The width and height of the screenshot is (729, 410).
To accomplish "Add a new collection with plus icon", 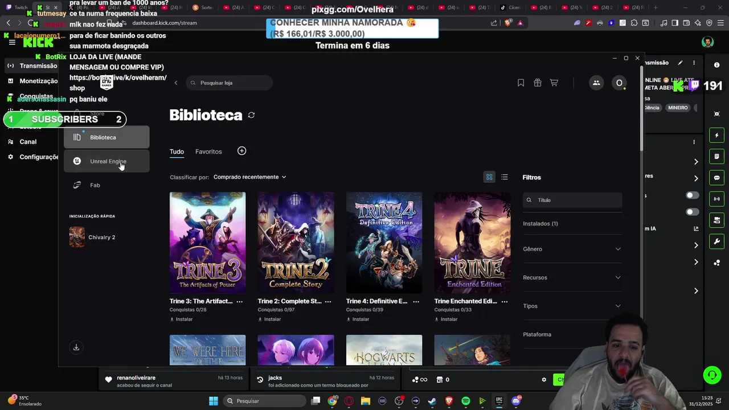I will (241, 151).
